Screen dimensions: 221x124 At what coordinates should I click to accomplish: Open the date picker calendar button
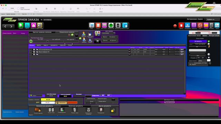coord(114,33)
